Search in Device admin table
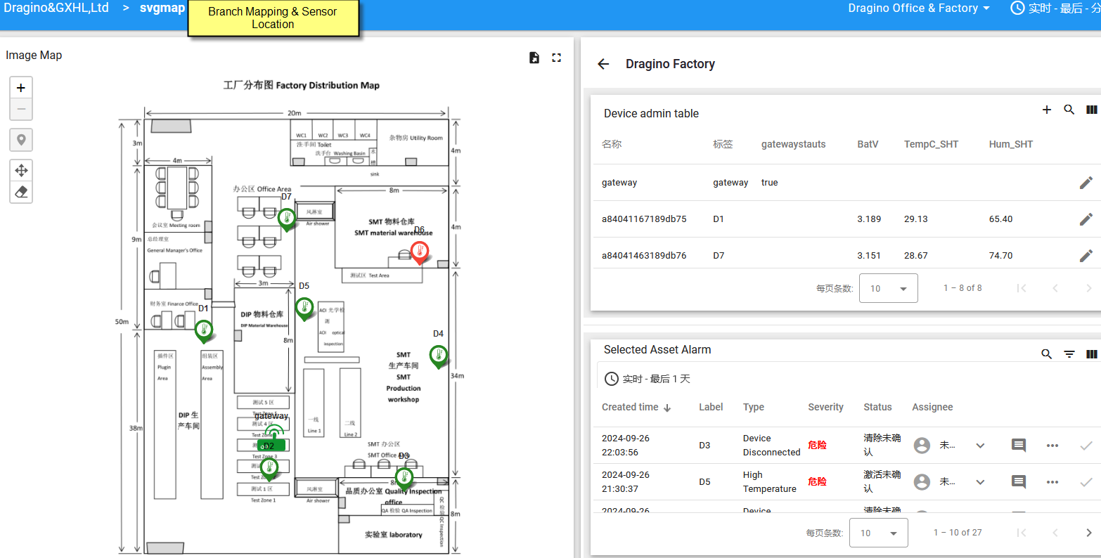The width and height of the screenshot is (1101, 558). coord(1069,110)
